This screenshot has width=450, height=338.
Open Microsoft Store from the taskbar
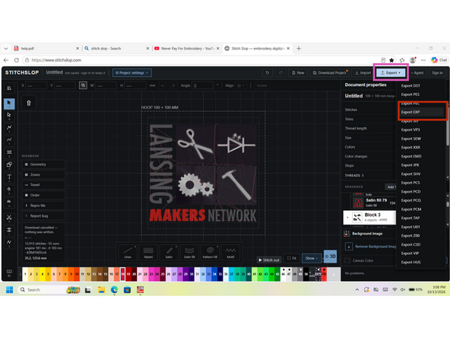[127, 290]
